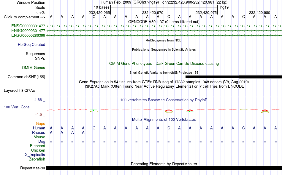This screenshot has width=282, height=175.
Task: Click the 4.88 upper conservation scale value
Action: click(x=38, y=100)
